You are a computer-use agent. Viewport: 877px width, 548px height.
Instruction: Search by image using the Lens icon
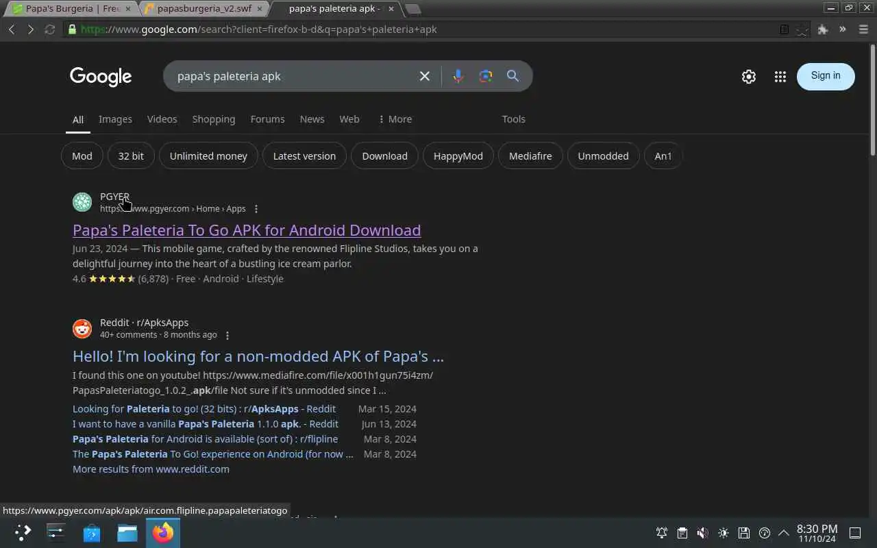[486, 76]
